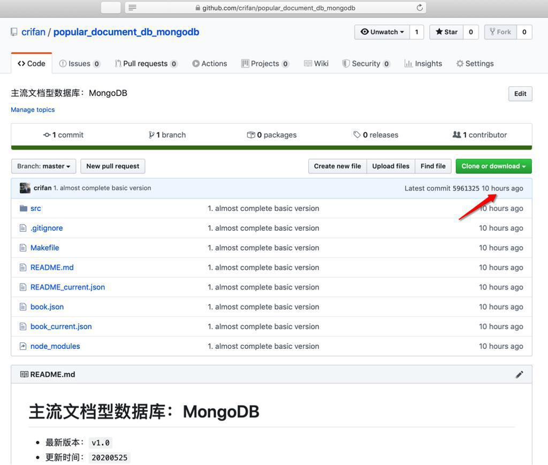The height and width of the screenshot is (465, 548).
Task: Click the Upload files button
Action: coord(390,166)
